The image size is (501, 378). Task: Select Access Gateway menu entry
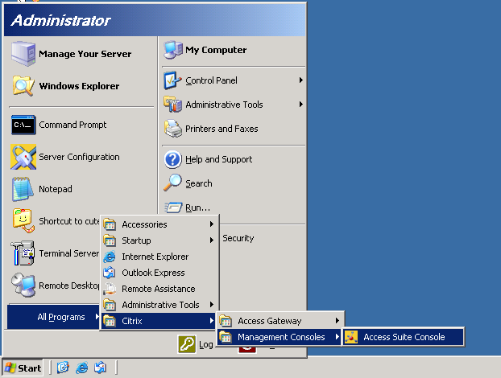279,321
